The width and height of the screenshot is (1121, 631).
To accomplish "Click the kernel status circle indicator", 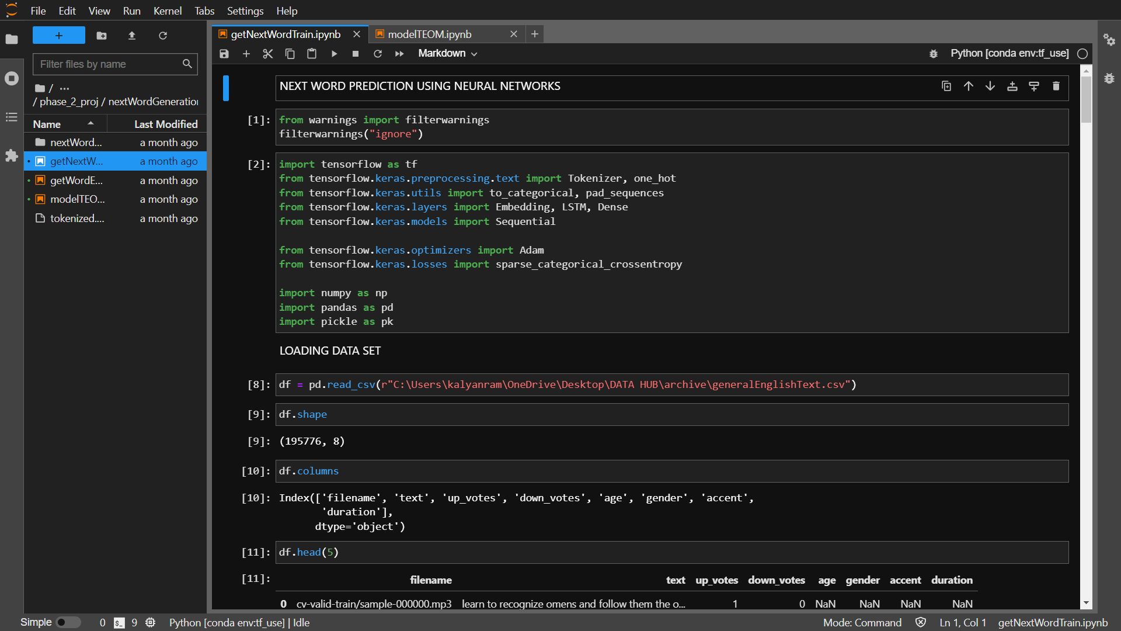I will [1082, 54].
